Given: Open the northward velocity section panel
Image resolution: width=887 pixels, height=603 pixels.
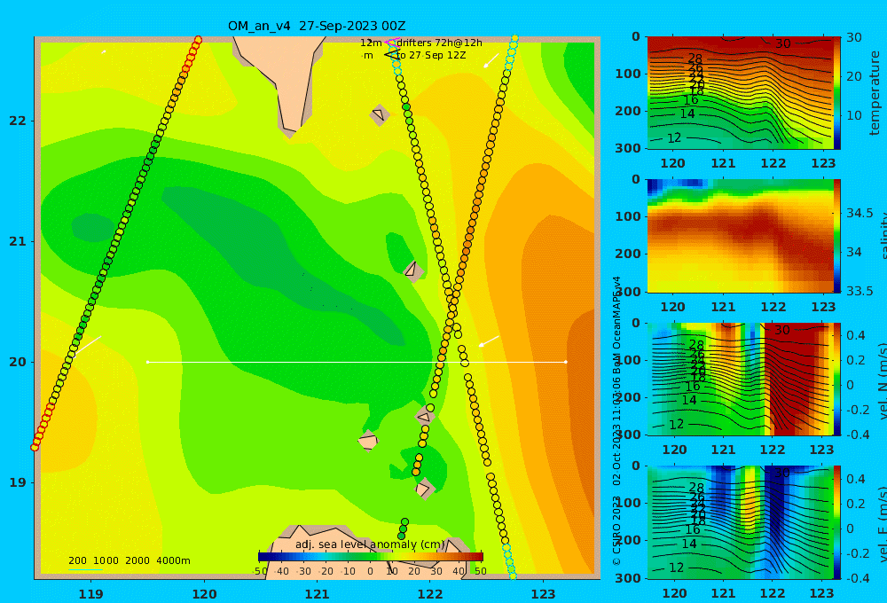Looking at the screenshot, I should 740,379.
